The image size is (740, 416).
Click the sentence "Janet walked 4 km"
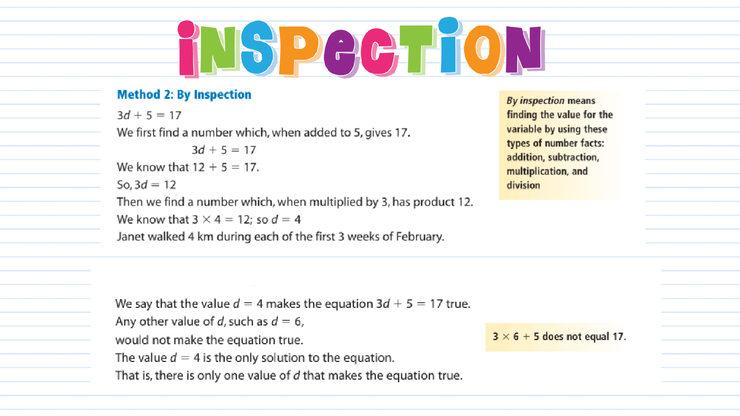[x=280, y=237]
